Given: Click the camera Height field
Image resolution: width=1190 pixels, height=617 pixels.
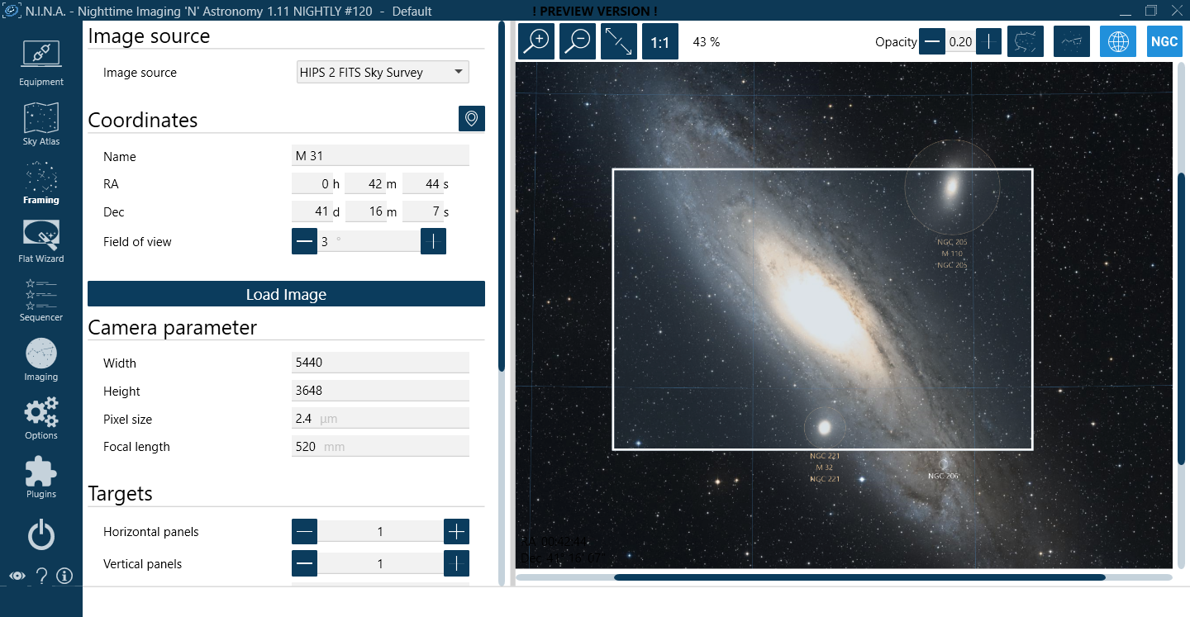Looking at the screenshot, I should pyautogui.click(x=380, y=391).
